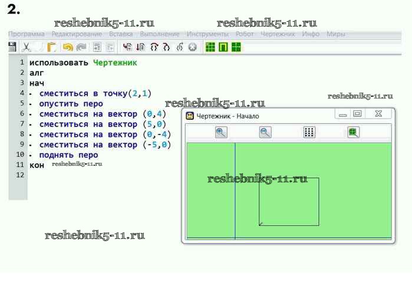Maximize the Чертежник - Начало window
The image size is (412, 292).
tap(357, 113)
